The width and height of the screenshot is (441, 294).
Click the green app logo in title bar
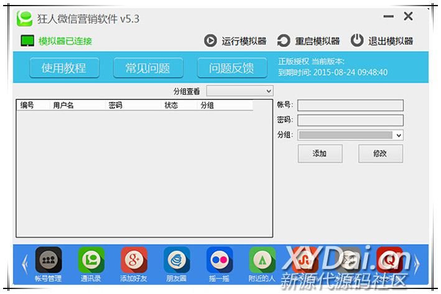click(24, 19)
